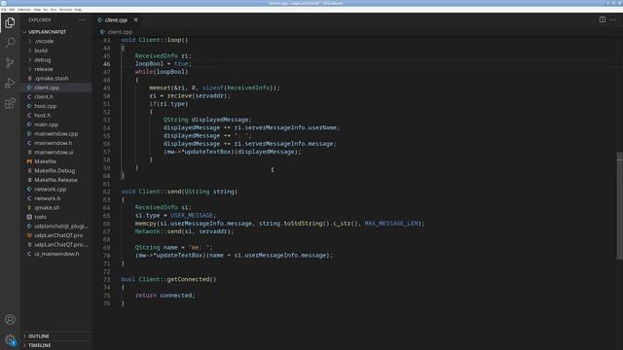Open host.cpp file
This screenshot has height=350, width=623.
pos(56,106)
